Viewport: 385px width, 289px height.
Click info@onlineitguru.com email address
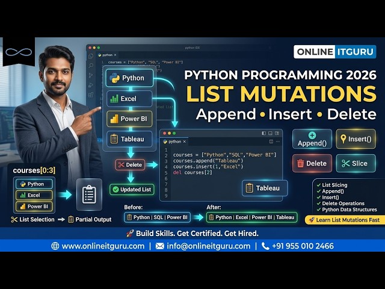click(209, 246)
